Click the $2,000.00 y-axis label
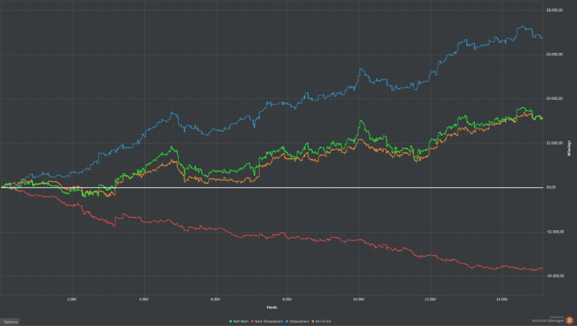The height and width of the screenshot is (326, 577). [x=554, y=143]
